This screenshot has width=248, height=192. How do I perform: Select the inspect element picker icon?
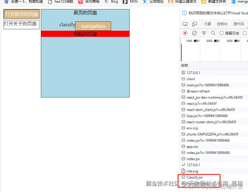[x=185, y=24]
